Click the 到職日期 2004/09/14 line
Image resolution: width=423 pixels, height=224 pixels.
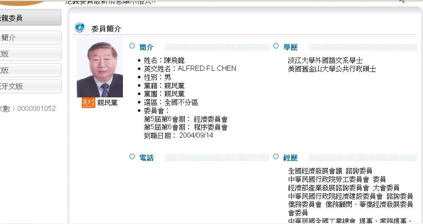coord(178,136)
